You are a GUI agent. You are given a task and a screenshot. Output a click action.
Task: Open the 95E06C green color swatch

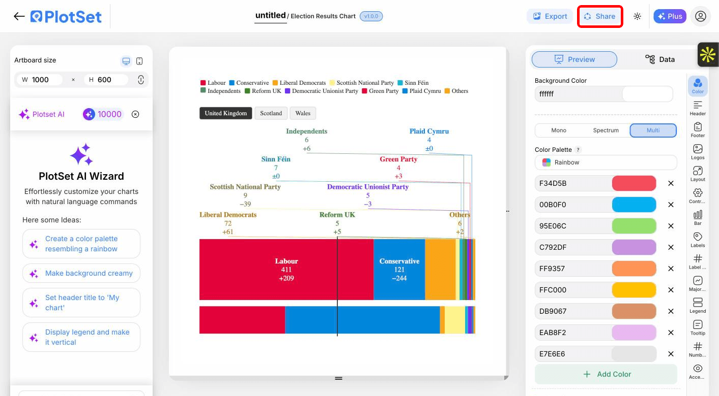point(634,226)
